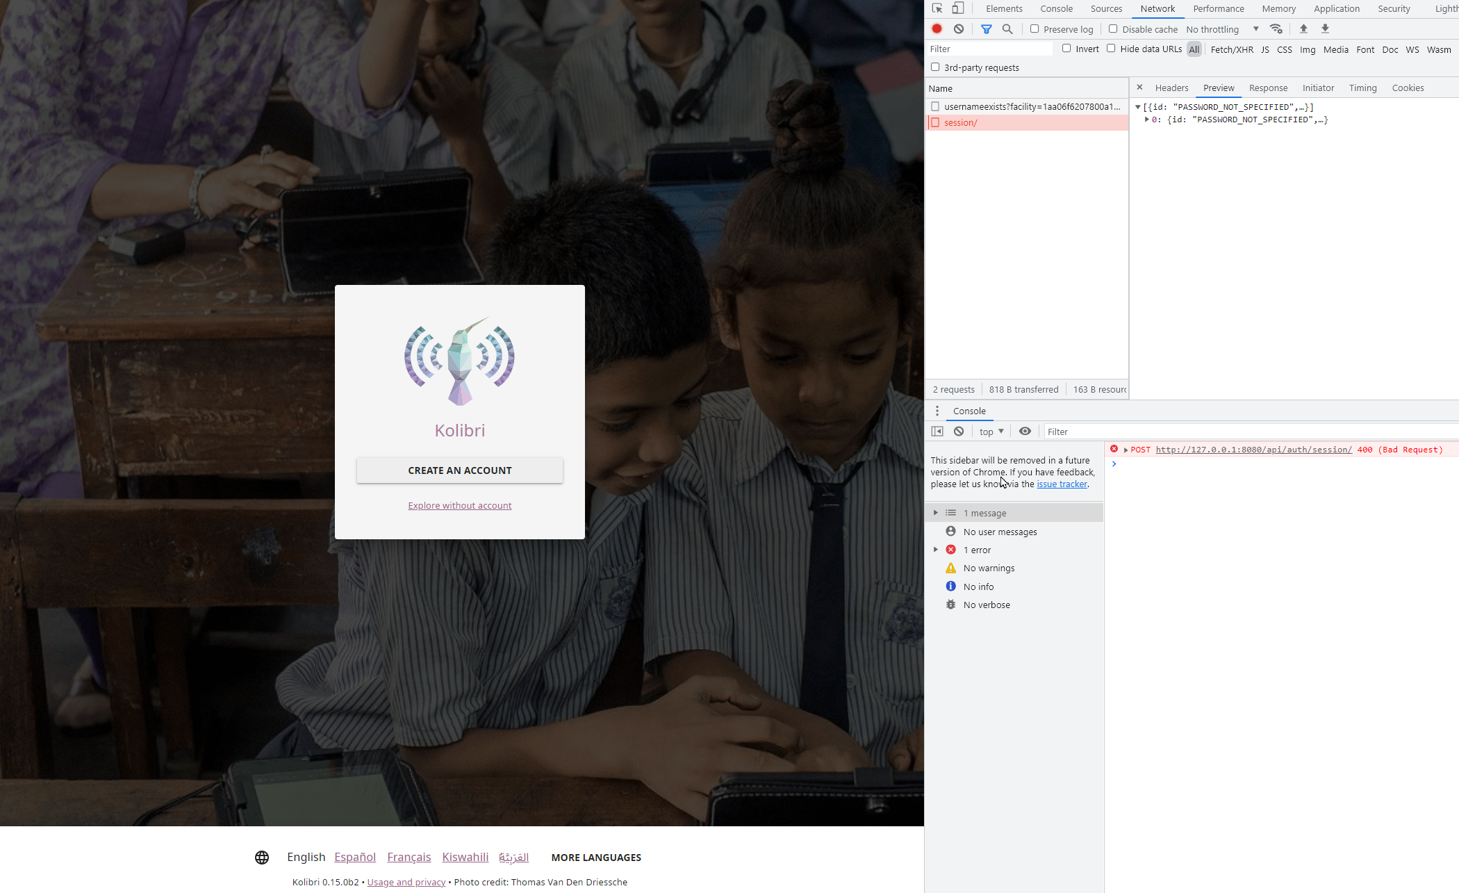Open network search with the magnifier icon
This screenshot has height=893, width=1459.
1007,29
